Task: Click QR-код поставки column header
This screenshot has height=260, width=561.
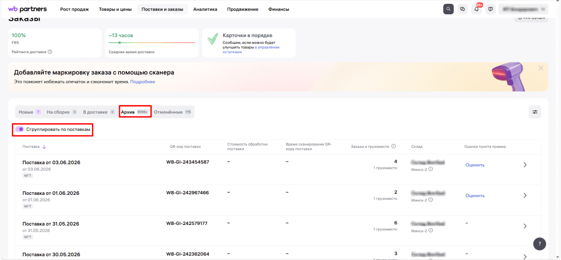Action: (185, 147)
